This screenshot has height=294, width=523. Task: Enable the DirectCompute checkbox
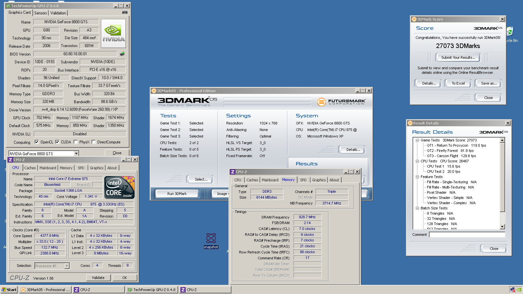click(x=93, y=142)
